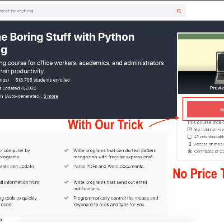Click the downloadable resources file icon
This screenshot has width=224, height=222.
(x=190, y=136)
